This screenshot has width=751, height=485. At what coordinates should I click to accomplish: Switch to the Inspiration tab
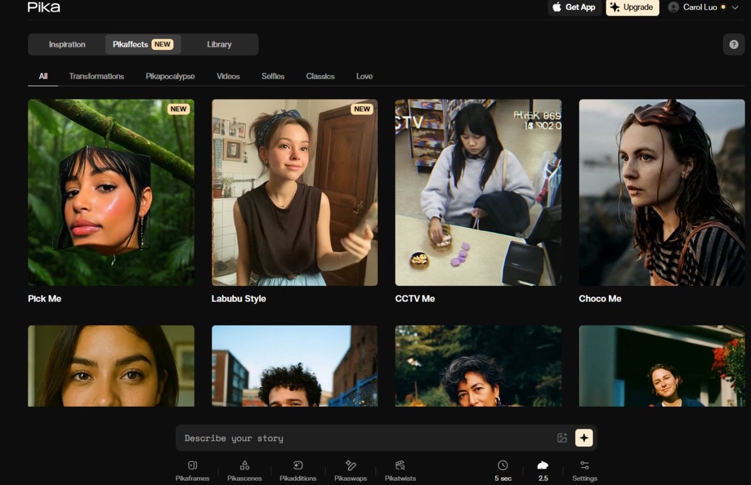[67, 44]
